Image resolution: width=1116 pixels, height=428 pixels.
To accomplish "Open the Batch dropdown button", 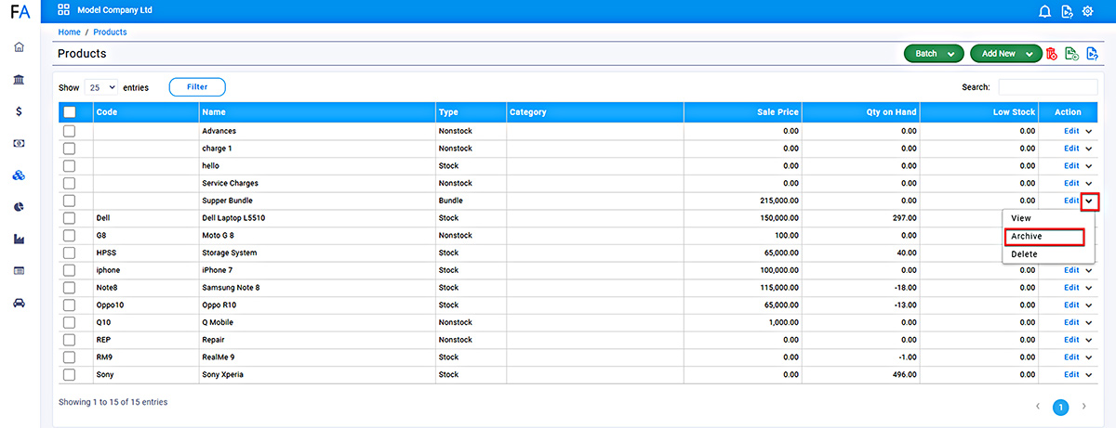I will pyautogui.click(x=935, y=54).
